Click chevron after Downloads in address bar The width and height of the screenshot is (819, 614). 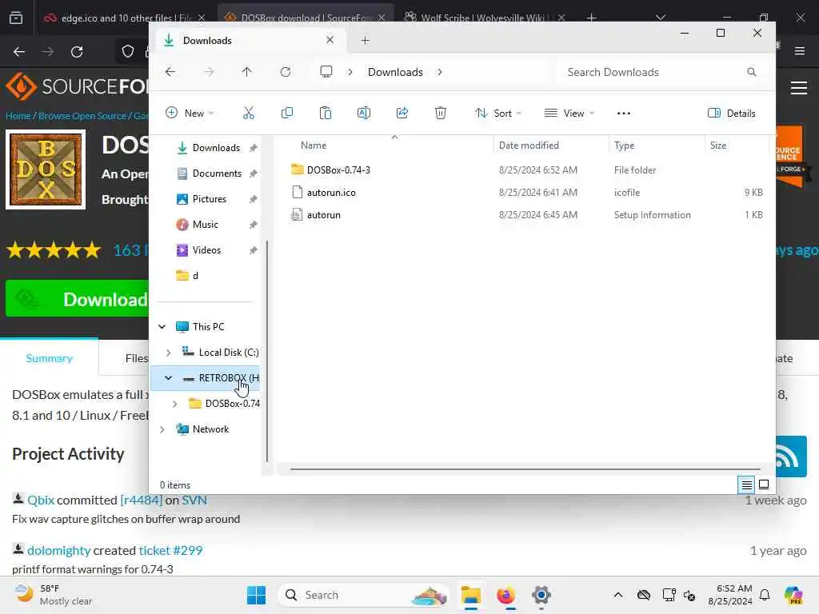(x=440, y=72)
